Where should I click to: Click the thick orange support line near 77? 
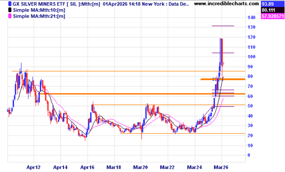click(223, 79)
